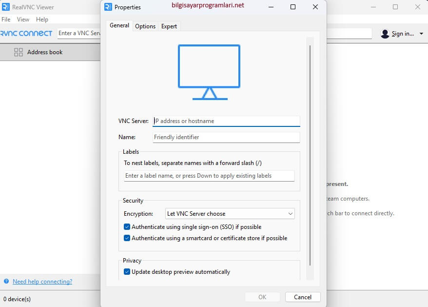Expand the Sign in dropdown arrow
The image size is (428, 307).
tap(422, 34)
